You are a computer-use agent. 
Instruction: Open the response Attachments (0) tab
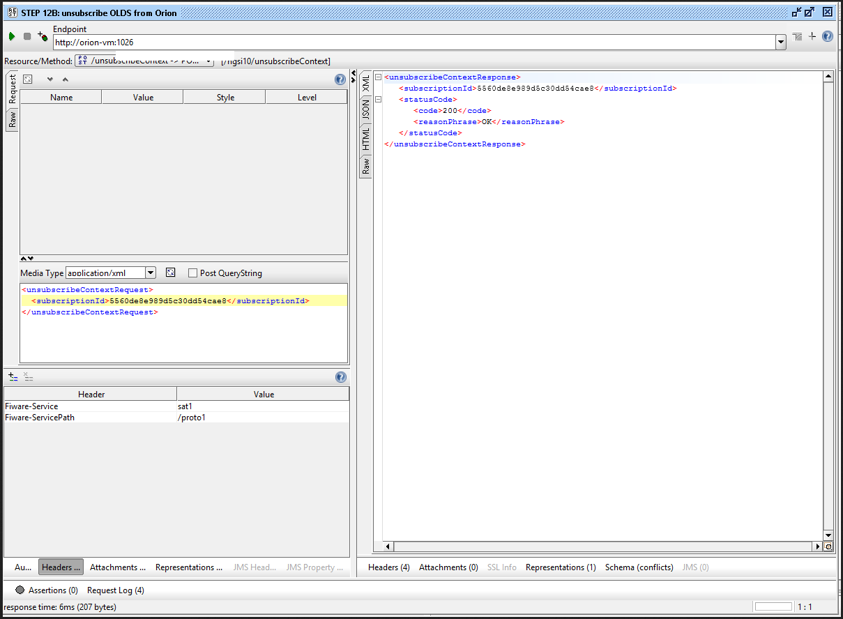tap(448, 567)
